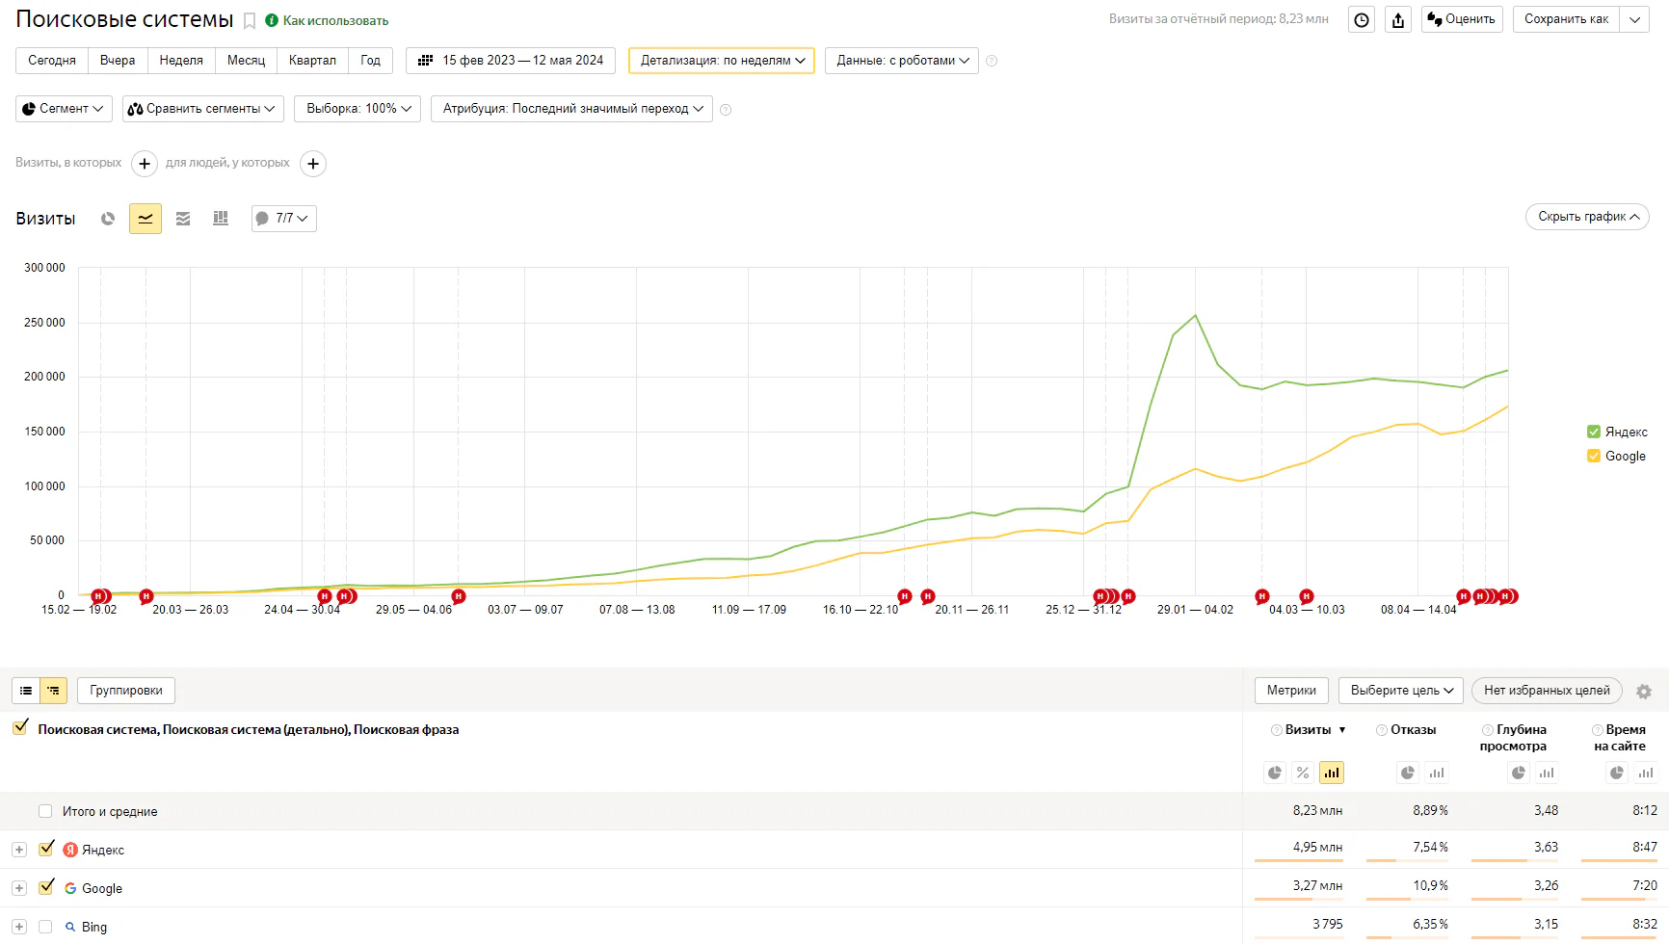
Task: Open Детализация: по неделям dropdown
Action: (722, 60)
